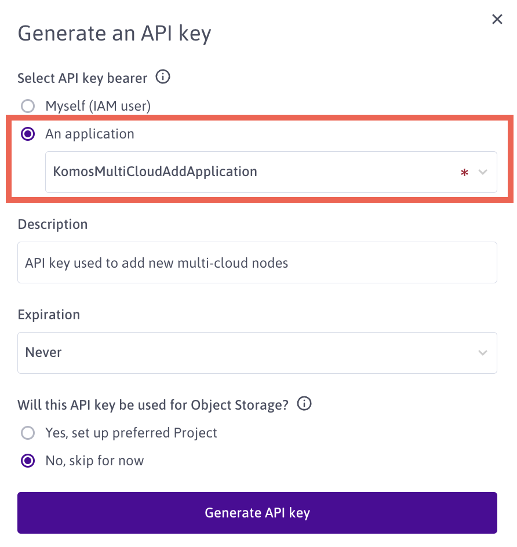The height and width of the screenshot is (547, 517).
Task: Click the Generate API key button
Action: (257, 513)
